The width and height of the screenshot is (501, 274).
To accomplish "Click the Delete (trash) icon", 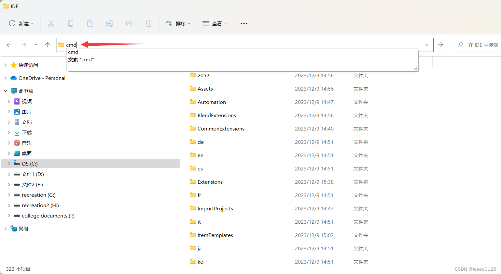I will click(149, 23).
